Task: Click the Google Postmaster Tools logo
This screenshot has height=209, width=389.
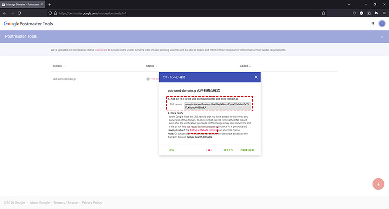Action: click(28, 24)
